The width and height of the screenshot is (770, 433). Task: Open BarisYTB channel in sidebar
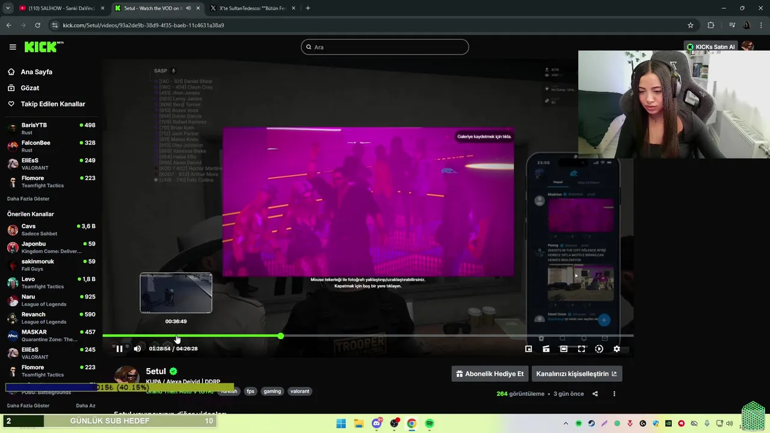coord(51,128)
